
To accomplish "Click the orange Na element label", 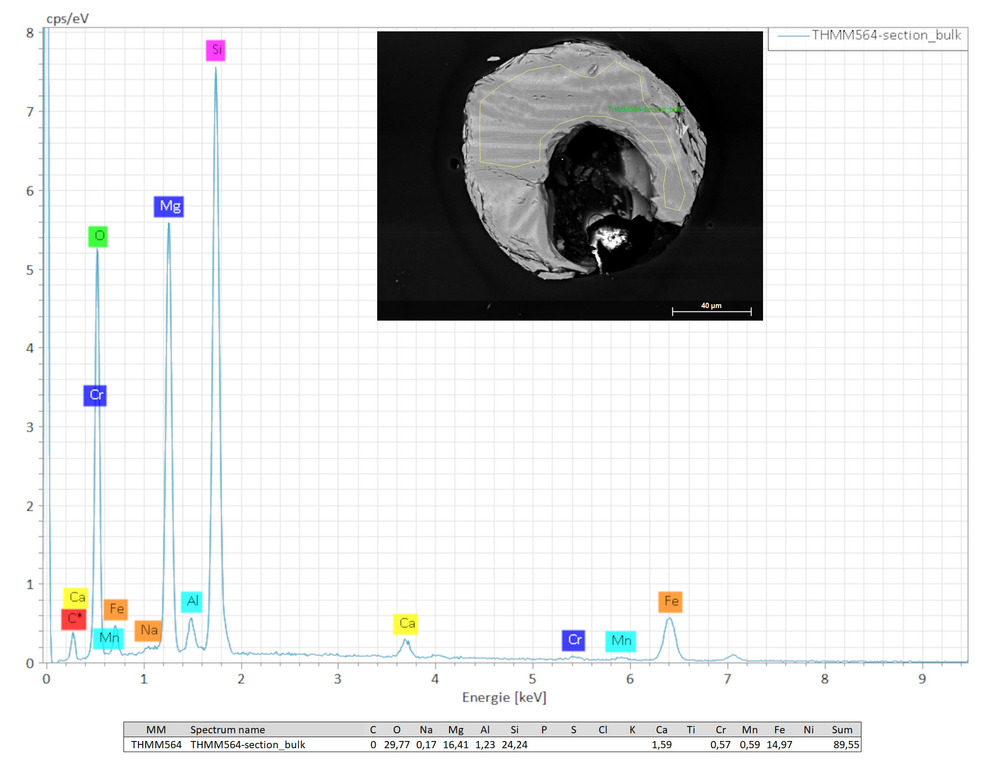I will coord(148,631).
